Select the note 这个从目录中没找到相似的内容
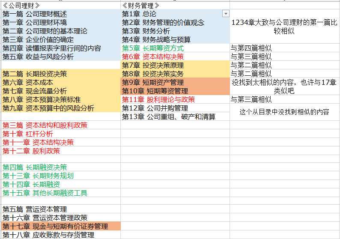 click(x=284, y=112)
